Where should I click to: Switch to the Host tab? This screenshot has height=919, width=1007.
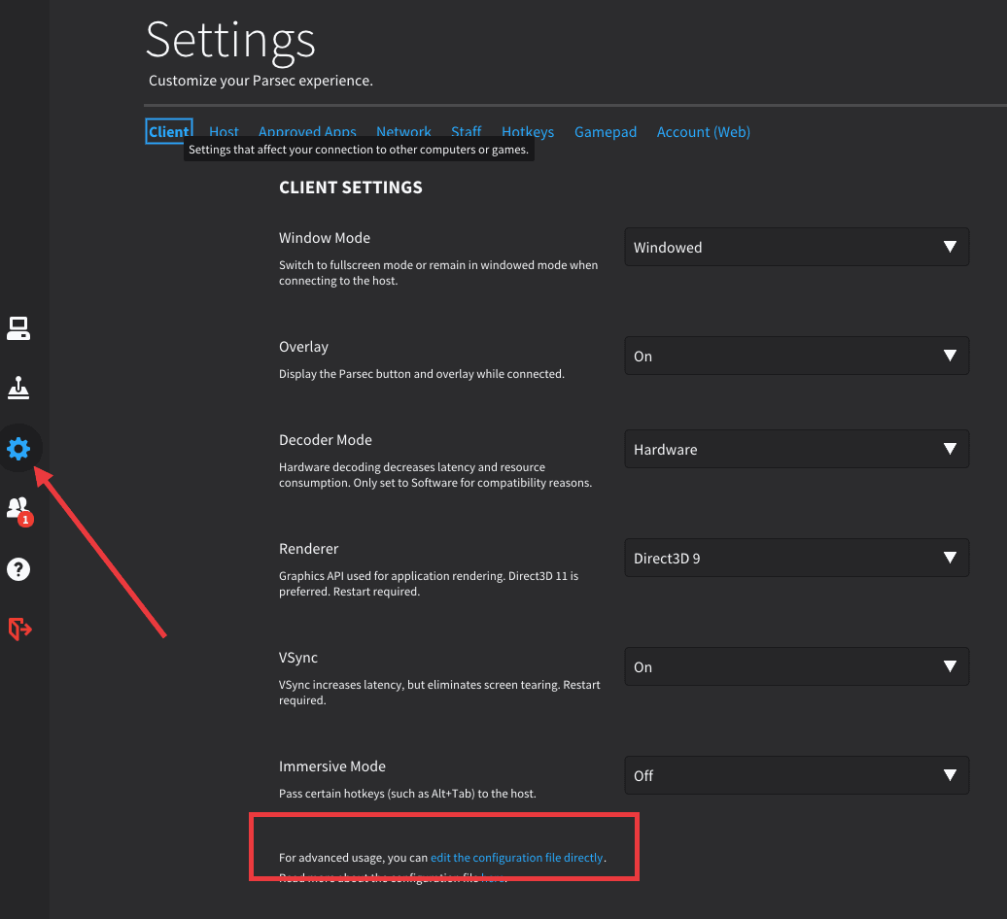pos(224,132)
